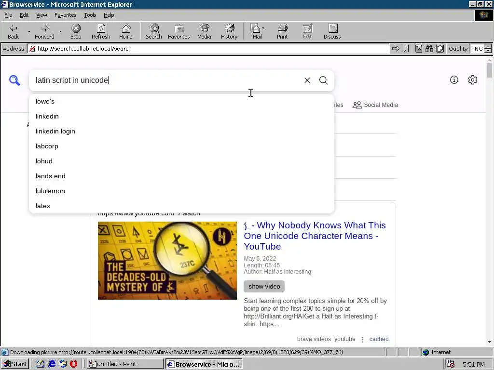Click the Go arrow next to address bar

[x=396, y=49]
